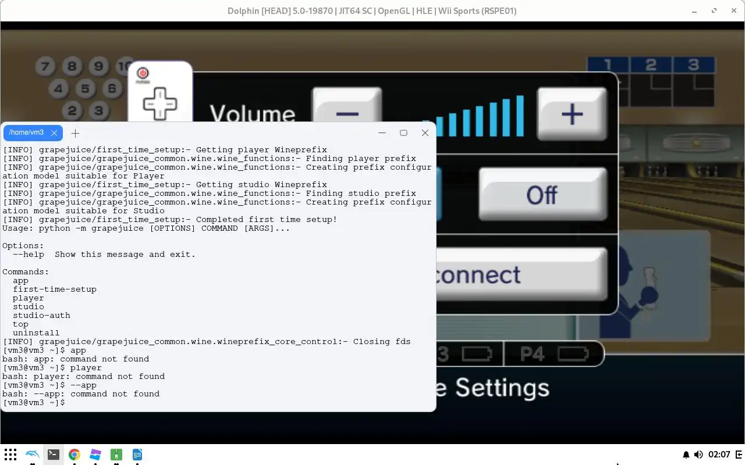Restore the Dolphin window size

click(x=714, y=10)
